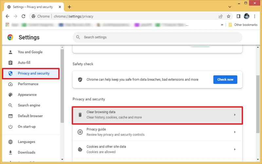Click 'Cookies are allowed' text
Screen dimensions: 262x164
[101, 152]
